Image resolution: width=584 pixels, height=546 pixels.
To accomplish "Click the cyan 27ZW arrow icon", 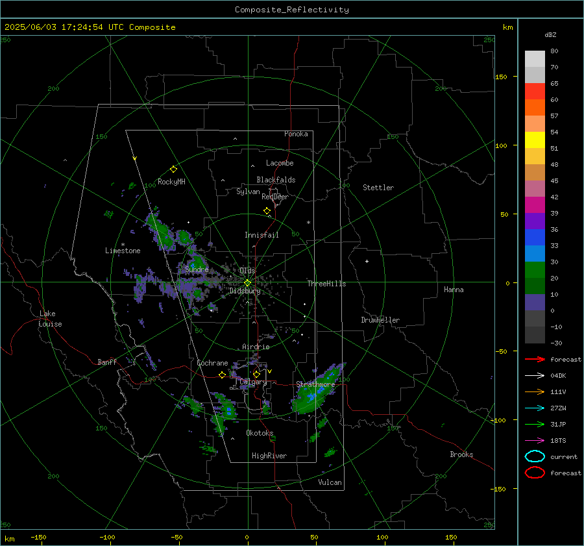I will 535,408.
